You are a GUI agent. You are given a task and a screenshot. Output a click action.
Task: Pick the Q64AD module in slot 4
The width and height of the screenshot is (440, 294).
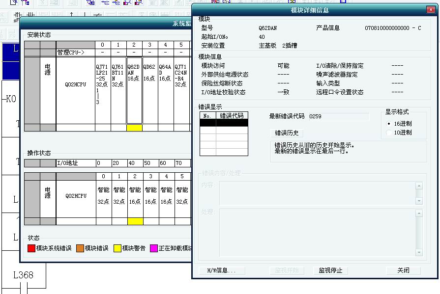165,90
